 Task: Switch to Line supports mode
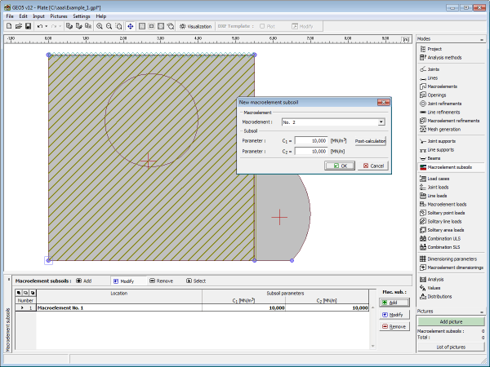(x=442, y=149)
